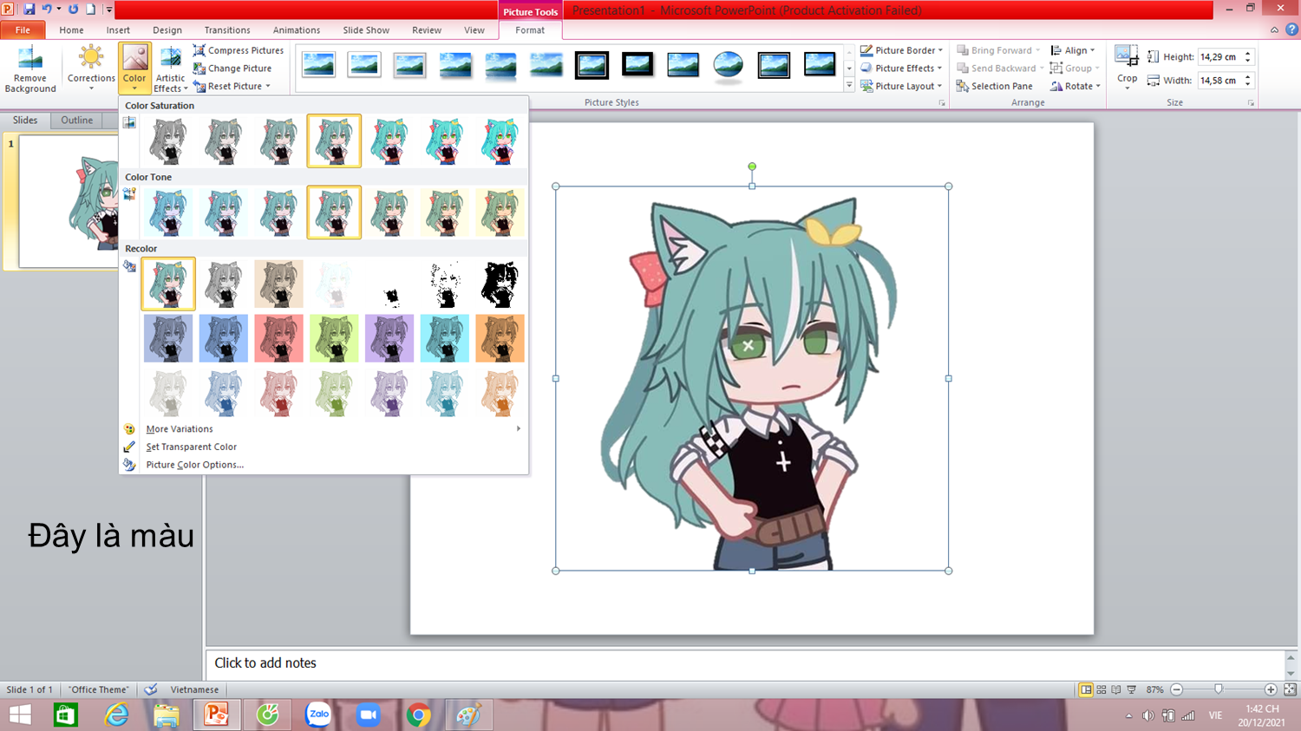Click the Vietnamese language indicator
The image size is (1301, 731).
[x=194, y=689]
